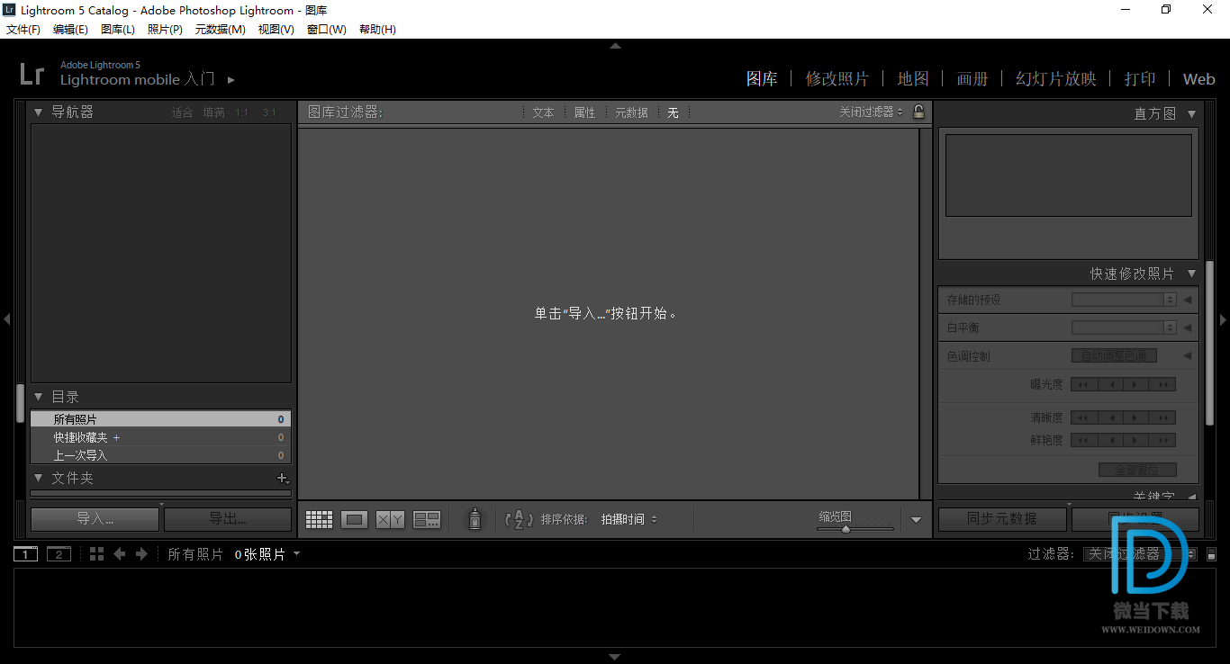
Task: Click the 导出... button
Action: pos(228,519)
